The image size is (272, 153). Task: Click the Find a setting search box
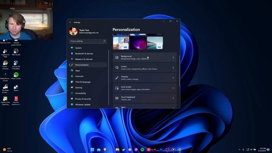[x=88, y=41]
